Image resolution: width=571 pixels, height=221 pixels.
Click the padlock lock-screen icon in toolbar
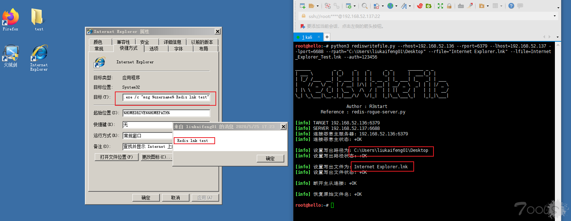point(449,6)
